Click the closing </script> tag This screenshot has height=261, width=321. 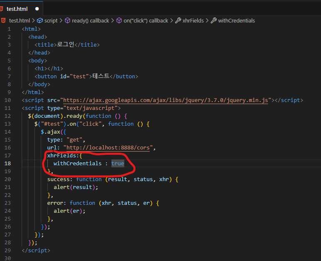point(36,250)
